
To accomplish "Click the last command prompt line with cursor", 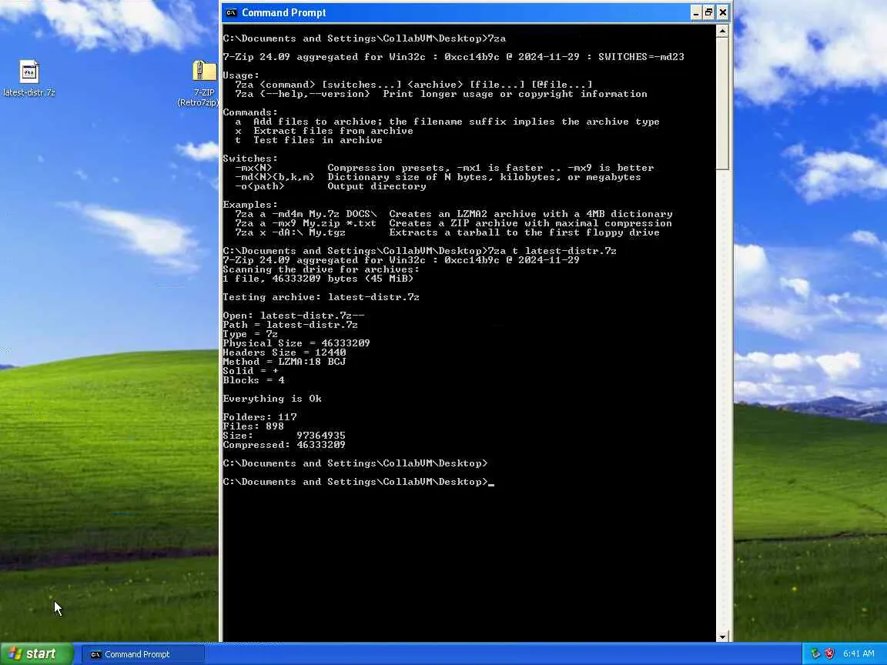I will pyautogui.click(x=359, y=482).
